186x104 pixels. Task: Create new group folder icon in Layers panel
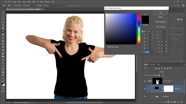pos(175,102)
